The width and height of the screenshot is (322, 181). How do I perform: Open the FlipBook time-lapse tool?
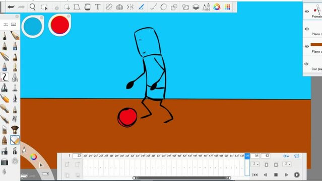click(x=185, y=7)
